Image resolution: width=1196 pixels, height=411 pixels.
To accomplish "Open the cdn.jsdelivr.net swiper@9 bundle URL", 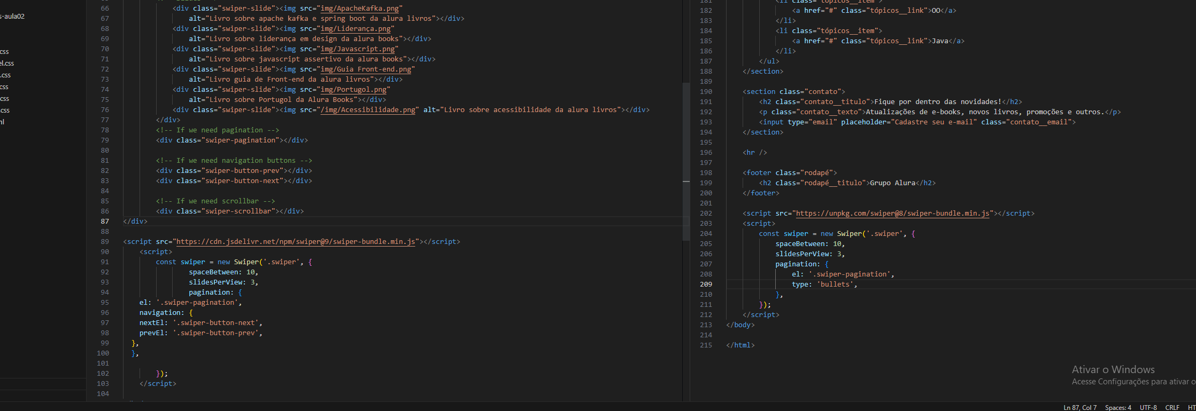I will point(296,242).
